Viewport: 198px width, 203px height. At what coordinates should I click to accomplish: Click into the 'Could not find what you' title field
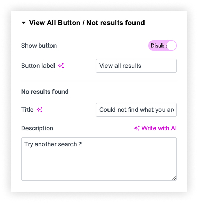pyautogui.click(x=136, y=110)
